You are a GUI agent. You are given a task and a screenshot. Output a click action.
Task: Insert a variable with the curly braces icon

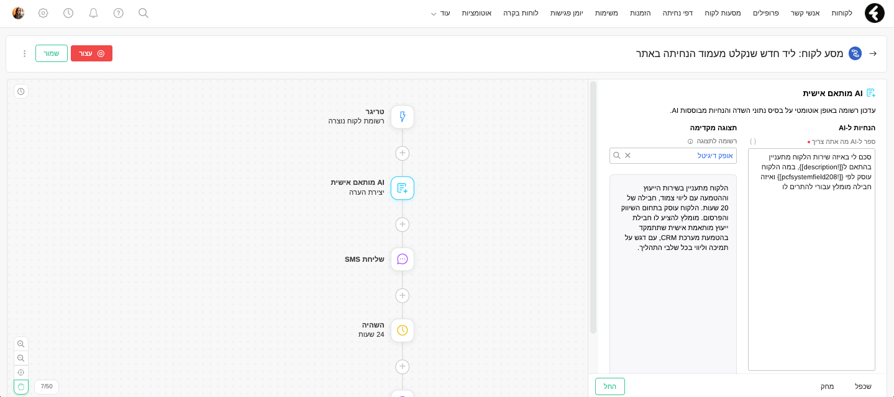752,141
